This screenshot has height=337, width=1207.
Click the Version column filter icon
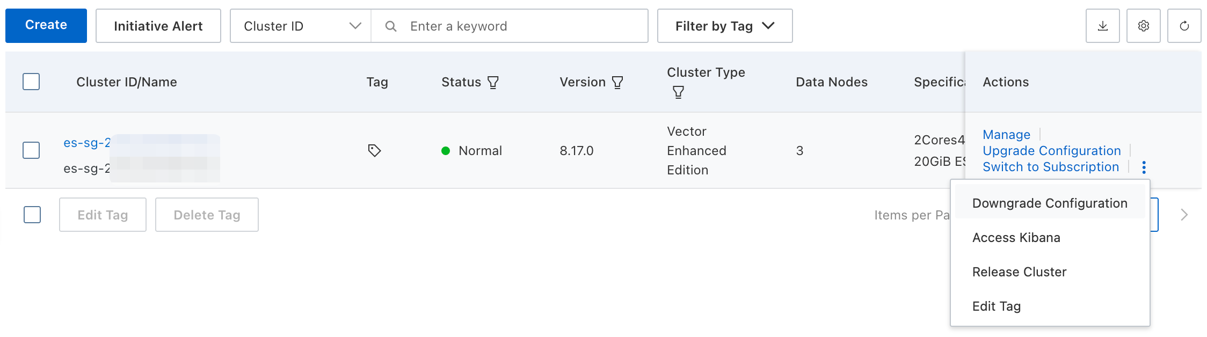[x=617, y=82]
